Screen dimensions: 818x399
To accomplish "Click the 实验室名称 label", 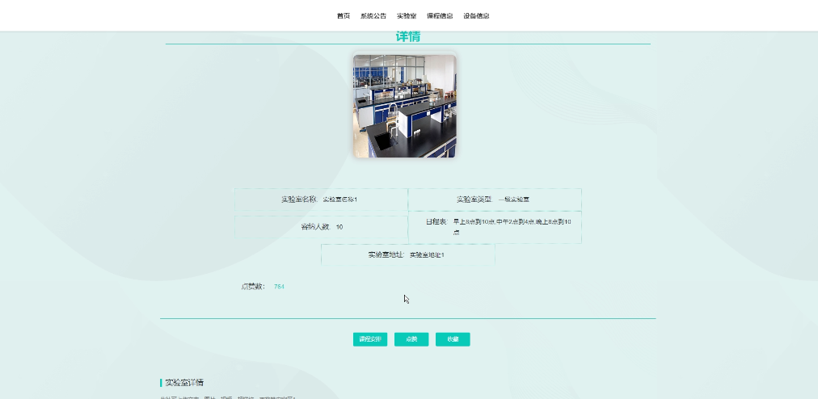I will [299, 199].
